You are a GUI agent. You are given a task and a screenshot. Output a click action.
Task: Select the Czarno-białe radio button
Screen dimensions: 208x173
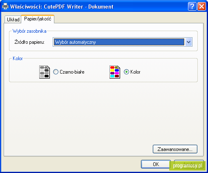56,72
